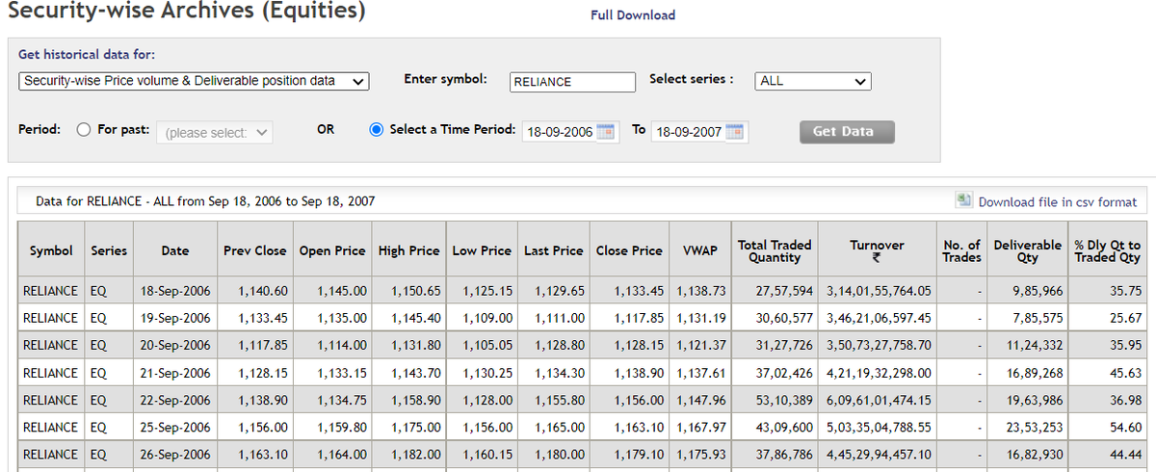
Task: Click the date cell 25-Sep-2006
Action: 175,427
